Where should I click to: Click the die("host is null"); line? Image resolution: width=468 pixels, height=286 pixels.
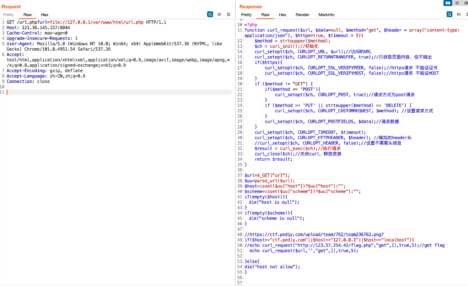(274, 202)
